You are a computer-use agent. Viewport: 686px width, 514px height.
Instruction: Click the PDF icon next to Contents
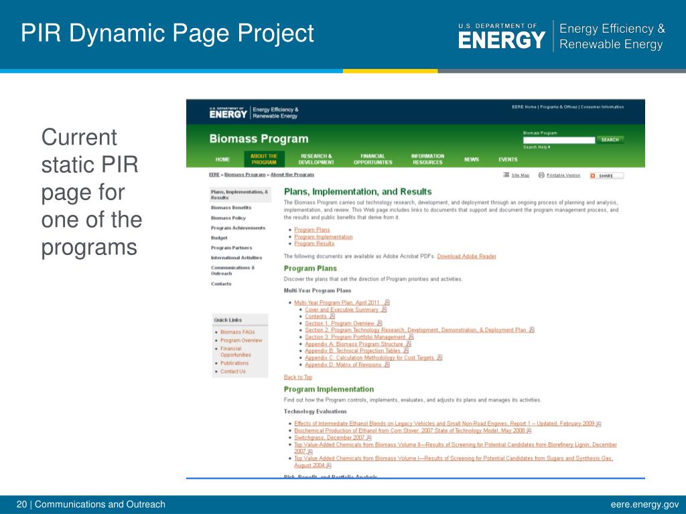332,316
